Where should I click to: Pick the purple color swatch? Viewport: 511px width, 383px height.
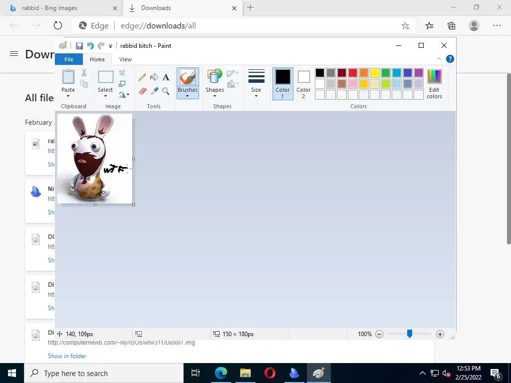[x=419, y=73]
